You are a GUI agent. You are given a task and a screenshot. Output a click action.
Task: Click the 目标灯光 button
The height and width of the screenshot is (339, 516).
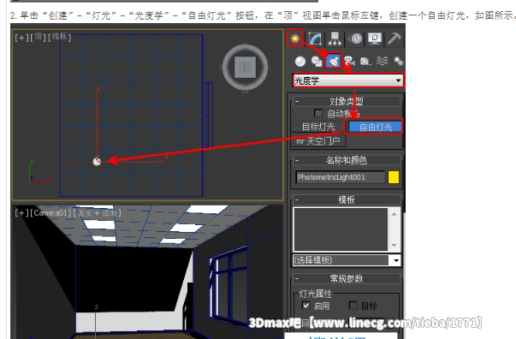click(x=318, y=127)
